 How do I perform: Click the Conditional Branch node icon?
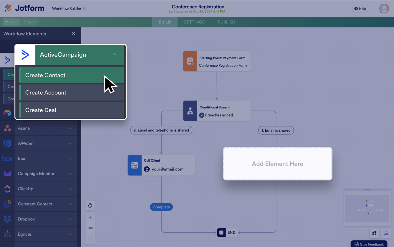pos(190,111)
